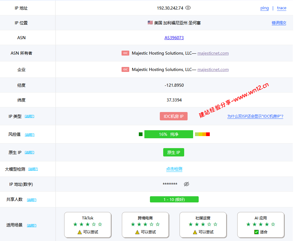
Task: Reveal the hidden numeric IP with the crossed-eye icon
Action: pos(186,184)
